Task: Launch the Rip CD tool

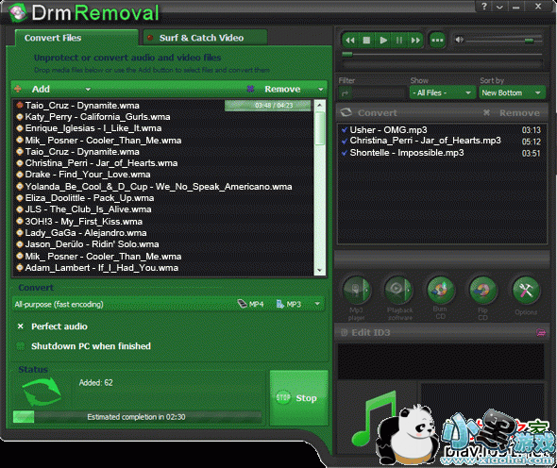Action: [x=482, y=290]
